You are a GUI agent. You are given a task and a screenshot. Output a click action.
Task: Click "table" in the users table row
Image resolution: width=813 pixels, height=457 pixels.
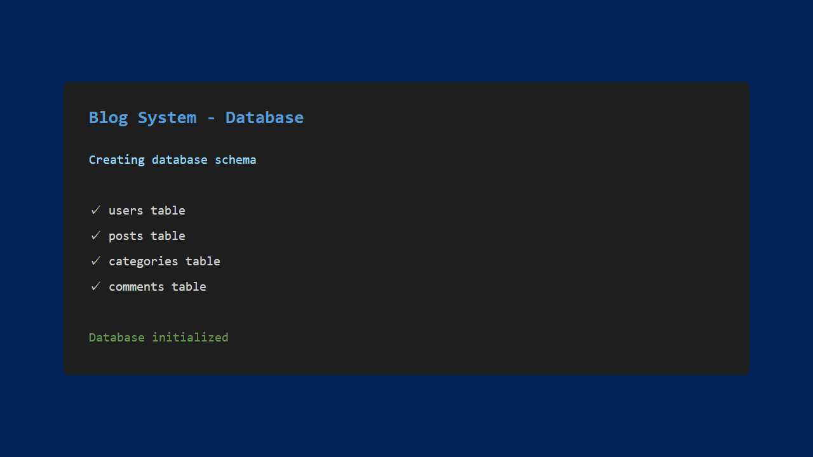pos(168,211)
